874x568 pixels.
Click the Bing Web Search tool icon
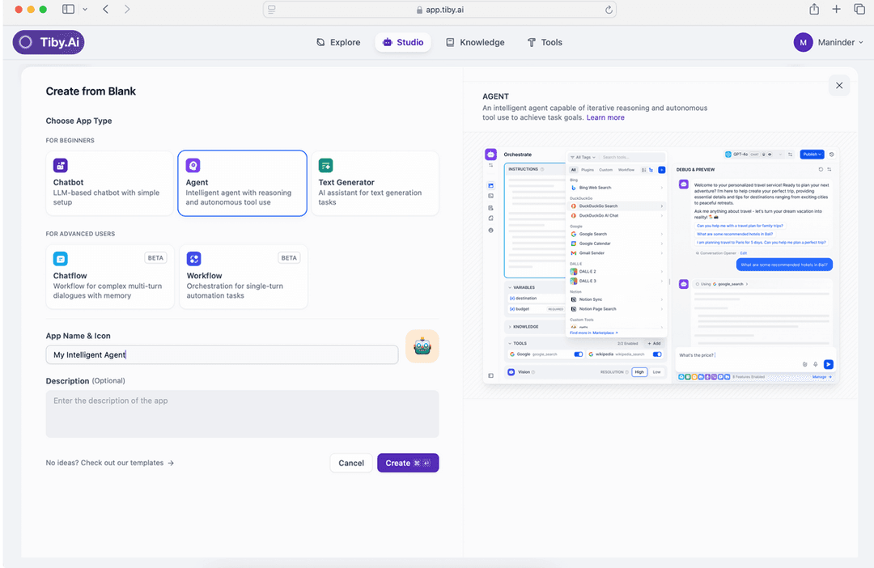[x=573, y=188]
